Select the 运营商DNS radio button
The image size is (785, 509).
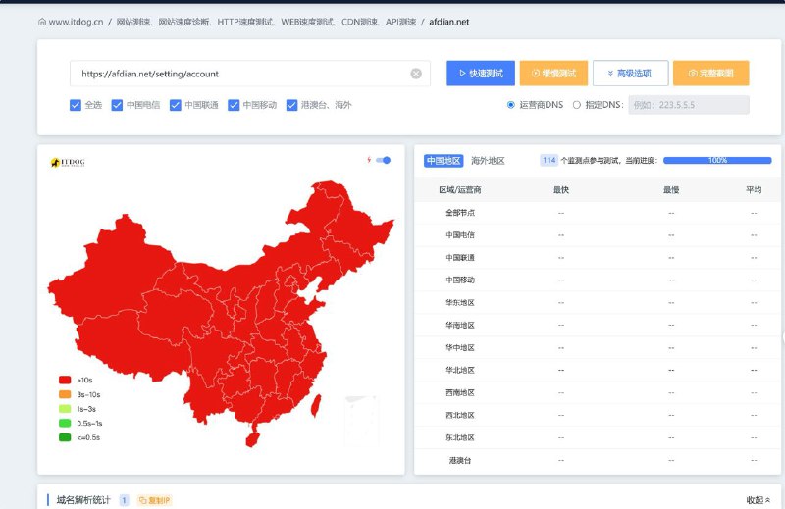pyautogui.click(x=511, y=105)
